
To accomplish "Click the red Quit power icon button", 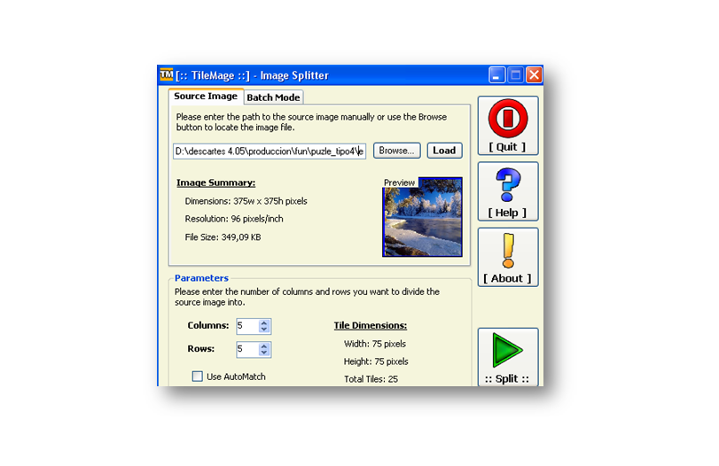I will point(508,126).
